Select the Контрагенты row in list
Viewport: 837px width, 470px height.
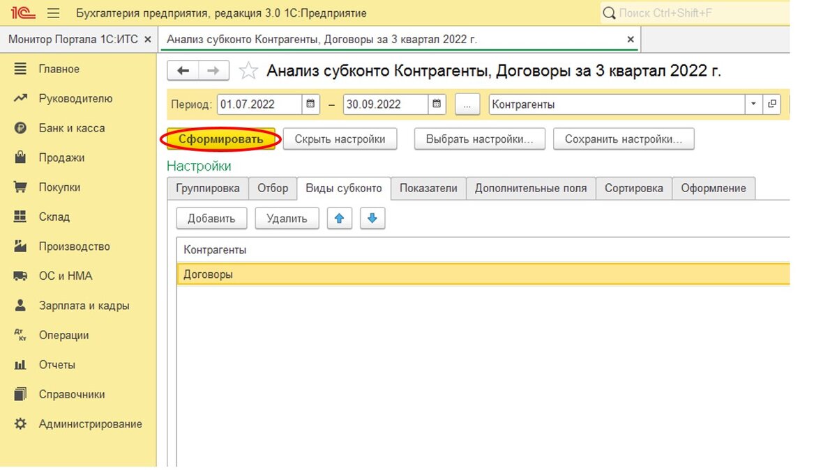(483, 250)
